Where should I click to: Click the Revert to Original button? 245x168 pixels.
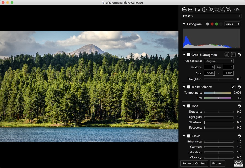194,163
